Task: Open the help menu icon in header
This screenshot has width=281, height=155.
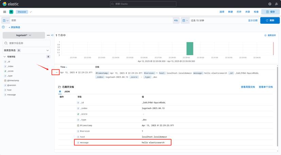Action: 270,4
